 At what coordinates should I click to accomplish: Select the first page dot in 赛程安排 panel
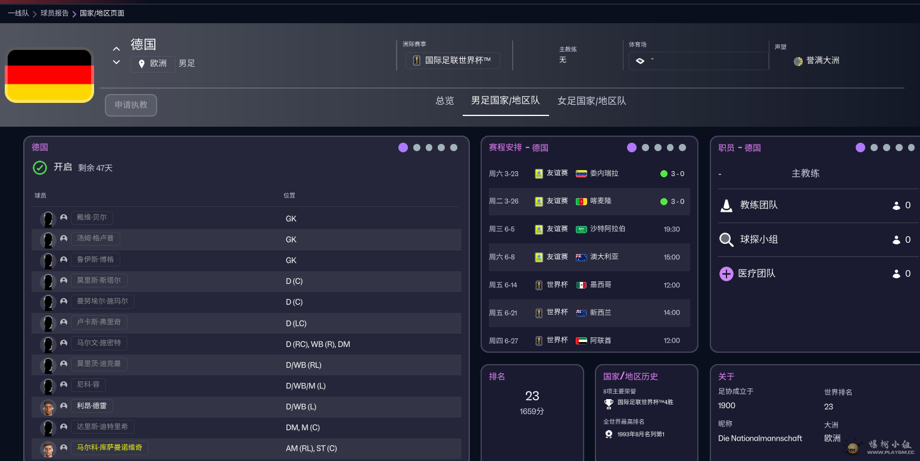click(x=632, y=148)
